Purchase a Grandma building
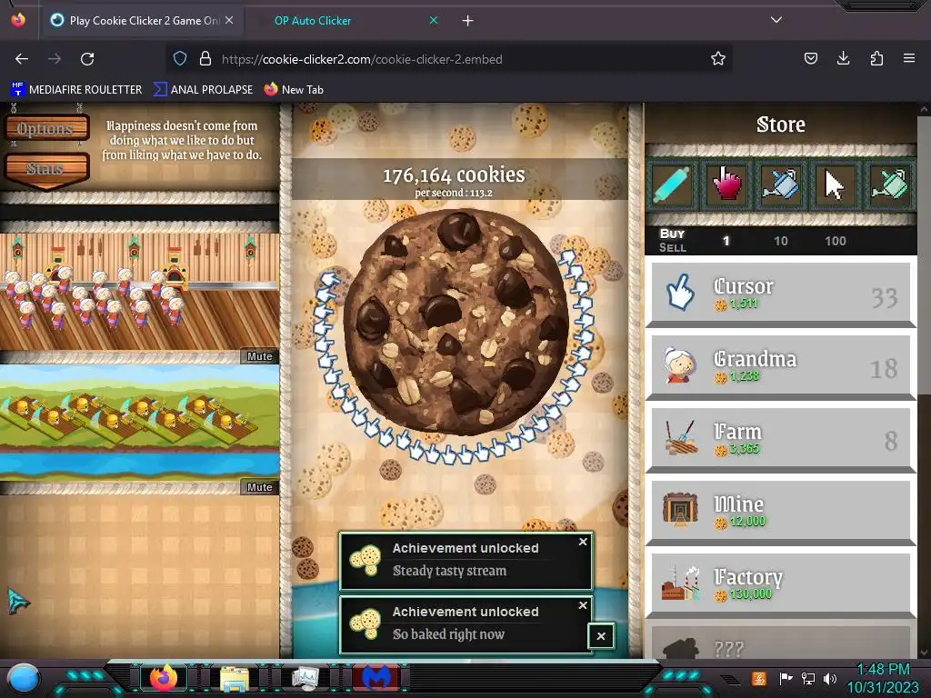Viewport: 931px width, 698px height. pyautogui.click(x=781, y=367)
